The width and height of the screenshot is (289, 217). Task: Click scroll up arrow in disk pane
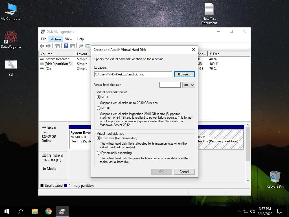pyautogui.click(x=248, y=125)
